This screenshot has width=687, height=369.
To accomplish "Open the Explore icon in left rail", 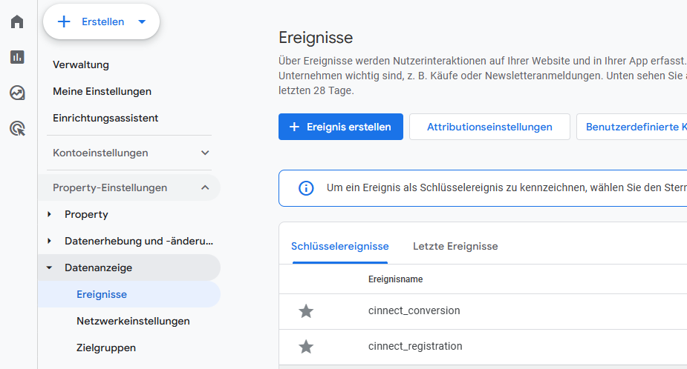I will [x=17, y=93].
